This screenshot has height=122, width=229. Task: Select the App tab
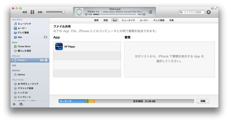(115, 20)
